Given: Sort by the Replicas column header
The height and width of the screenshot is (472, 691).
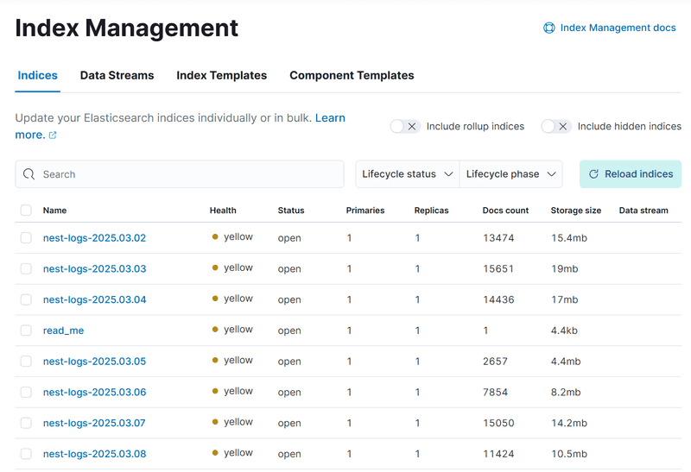Looking at the screenshot, I should 431,211.
